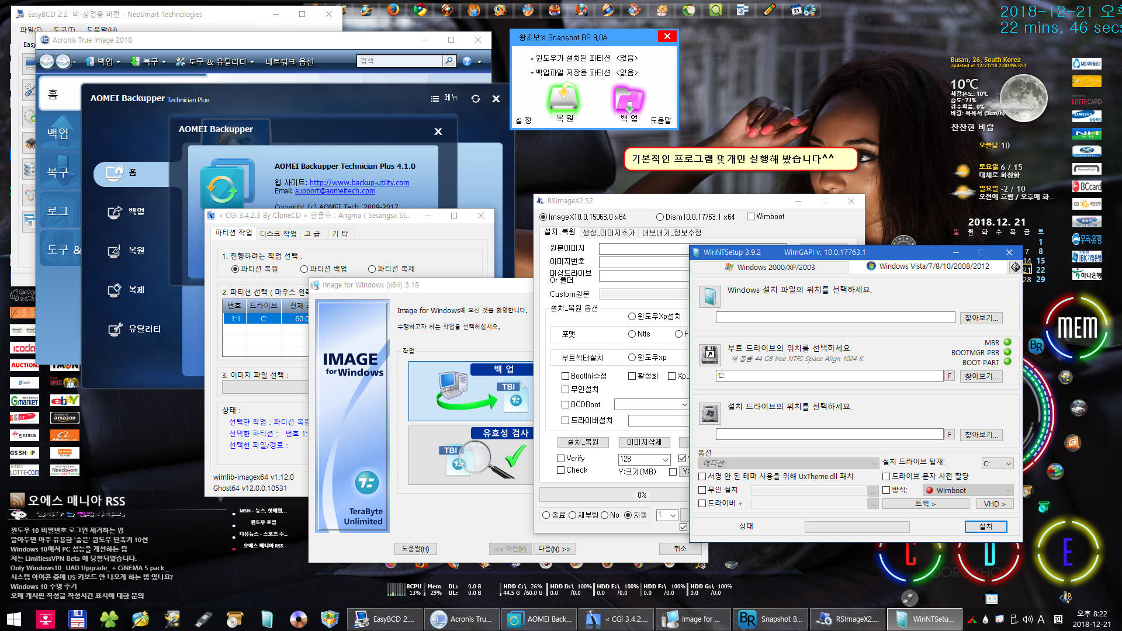Image resolution: width=1122 pixels, height=631 pixels.
Task: Click the 유효성 검사 magnifier graphic
Action: tap(471, 456)
